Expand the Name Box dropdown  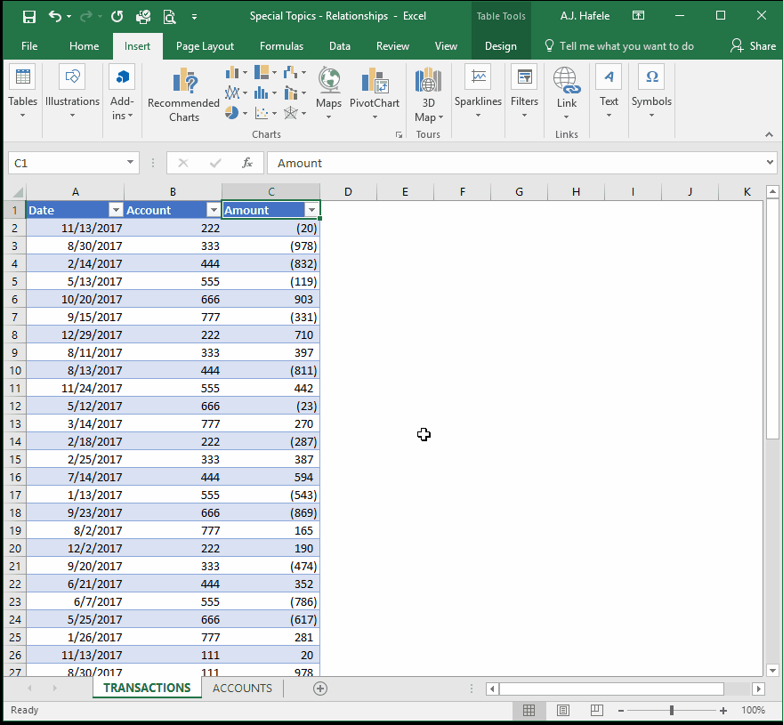(x=130, y=162)
